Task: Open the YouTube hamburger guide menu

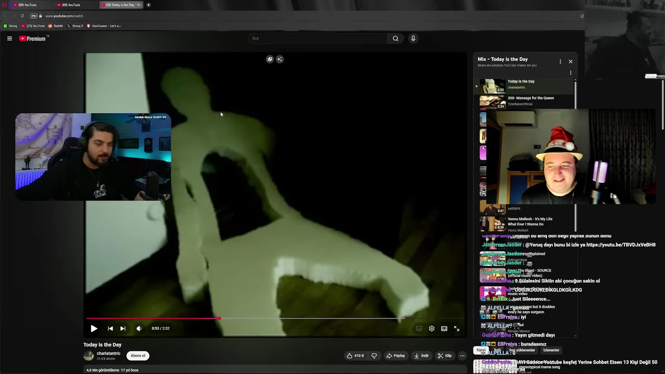Action: (x=9, y=38)
